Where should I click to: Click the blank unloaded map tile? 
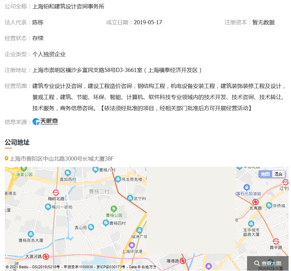(191, 210)
